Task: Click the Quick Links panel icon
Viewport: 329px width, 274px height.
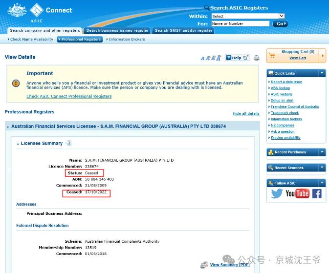Action: pos(271,73)
